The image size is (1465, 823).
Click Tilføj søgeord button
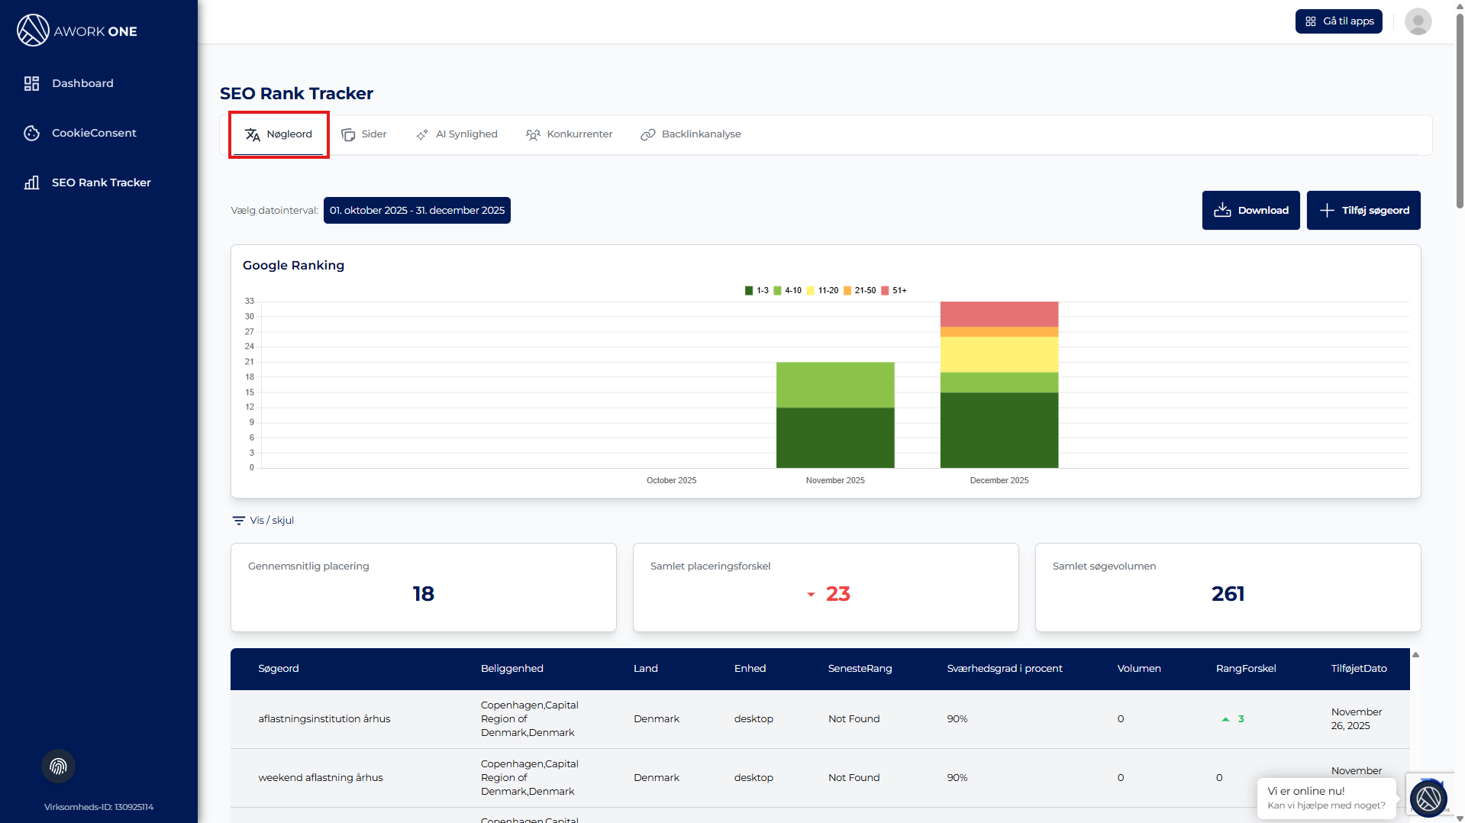[1363, 211]
